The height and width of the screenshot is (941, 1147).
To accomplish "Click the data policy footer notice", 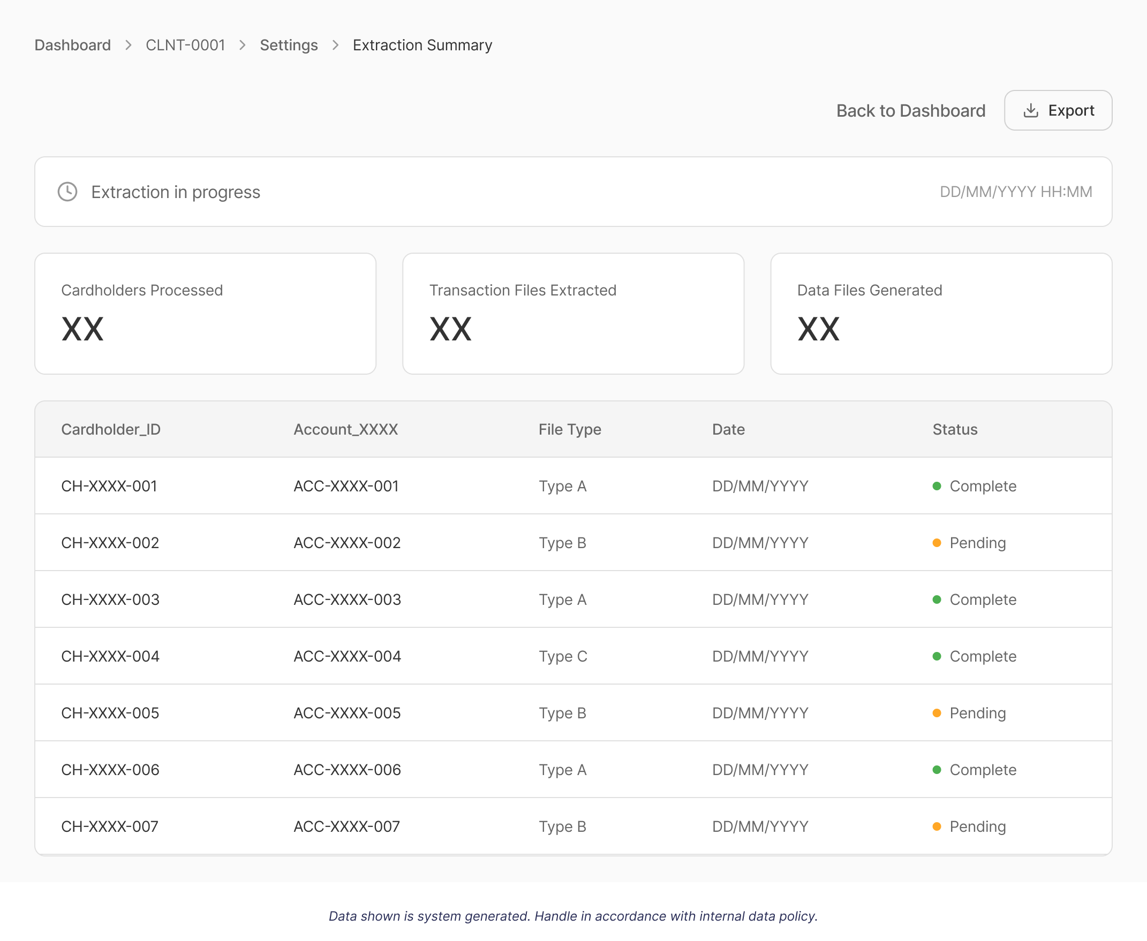I will pos(573,916).
